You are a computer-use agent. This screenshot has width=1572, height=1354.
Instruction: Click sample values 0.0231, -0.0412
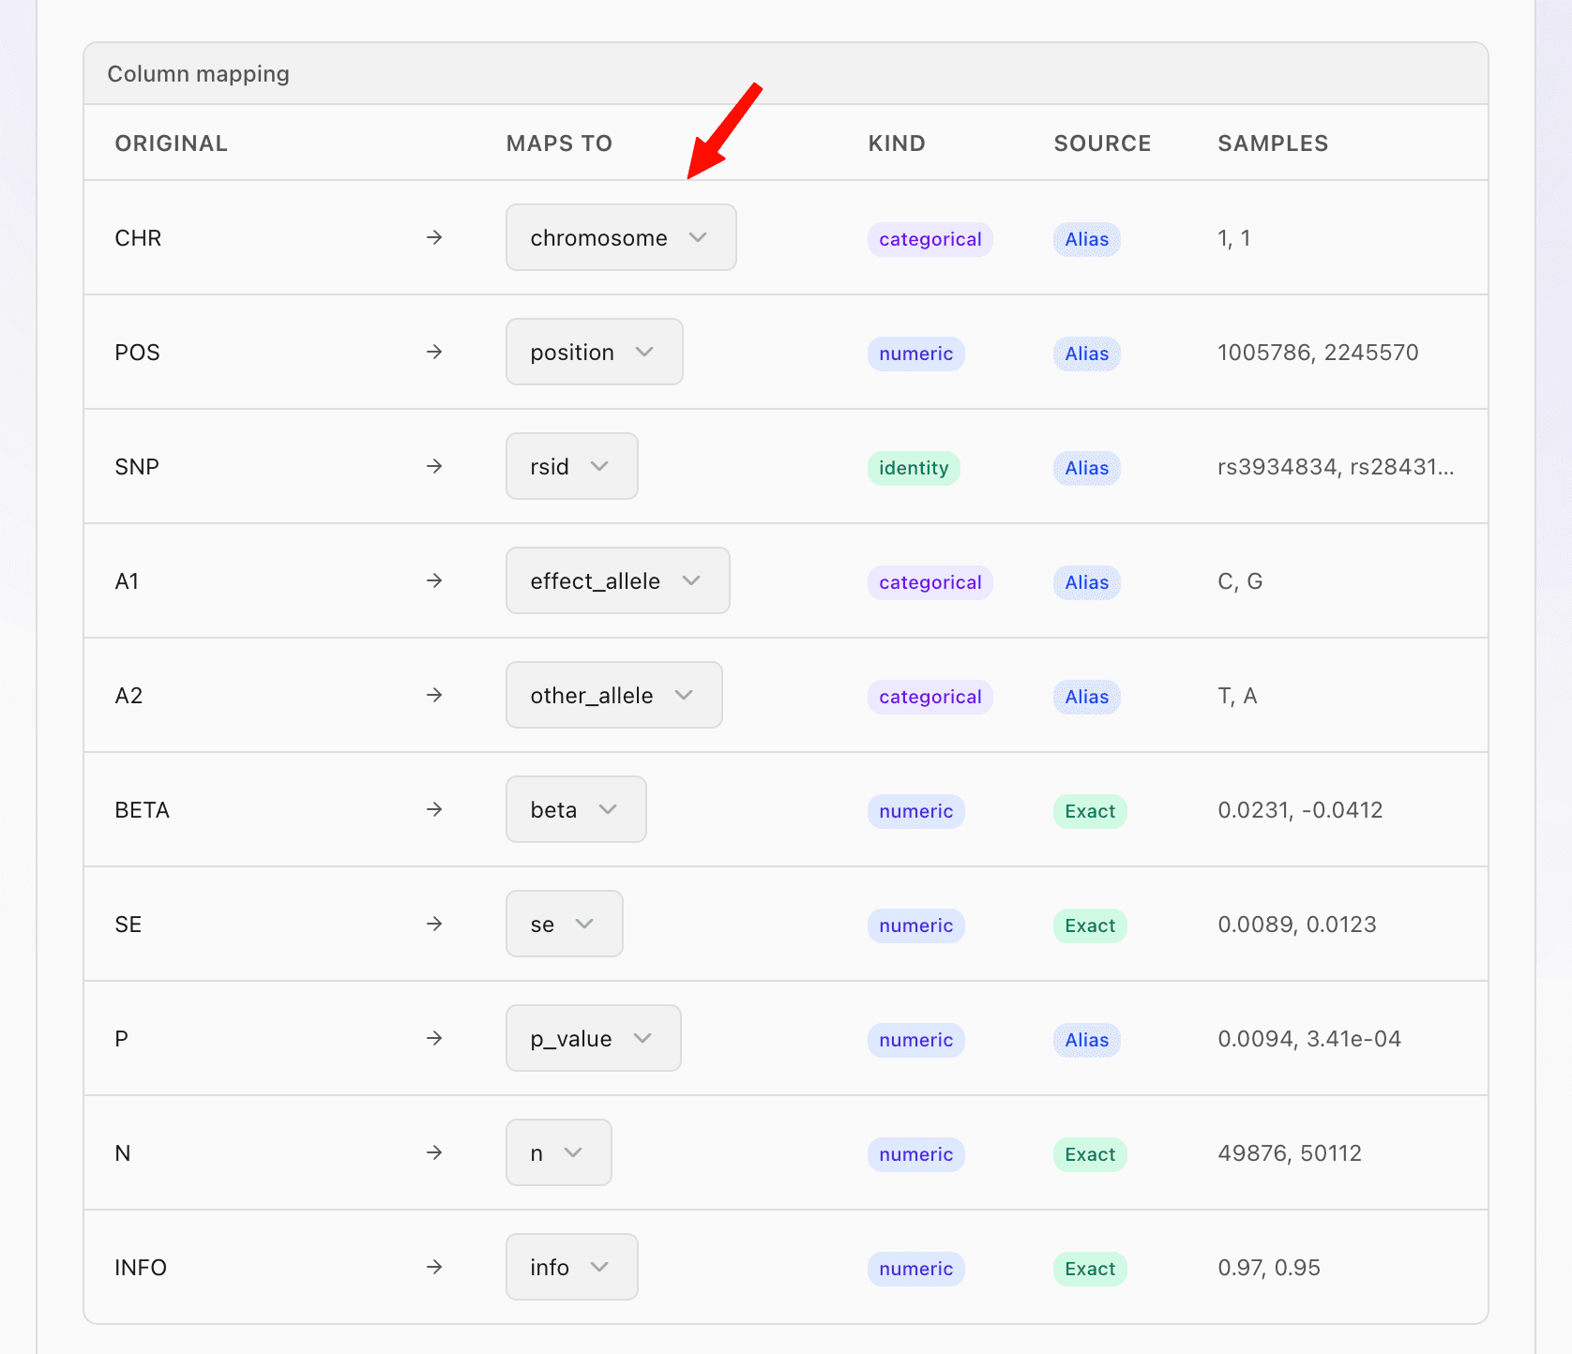[1300, 810]
